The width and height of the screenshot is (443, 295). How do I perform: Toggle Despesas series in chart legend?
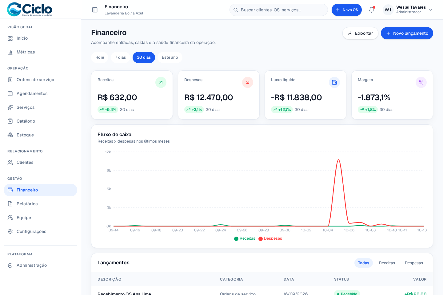270,238
